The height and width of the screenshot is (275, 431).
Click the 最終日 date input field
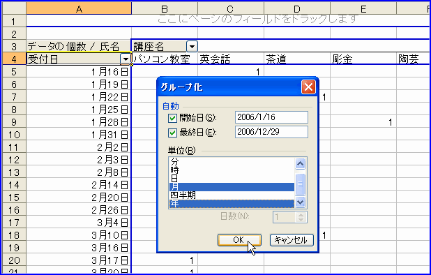tap(271, 132)
